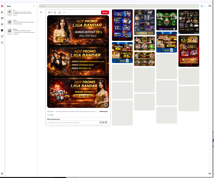This screenshot has height=178, width=214.
Task: Click the scroll down arrow at bottom right
Action: [x=210, y=174]
